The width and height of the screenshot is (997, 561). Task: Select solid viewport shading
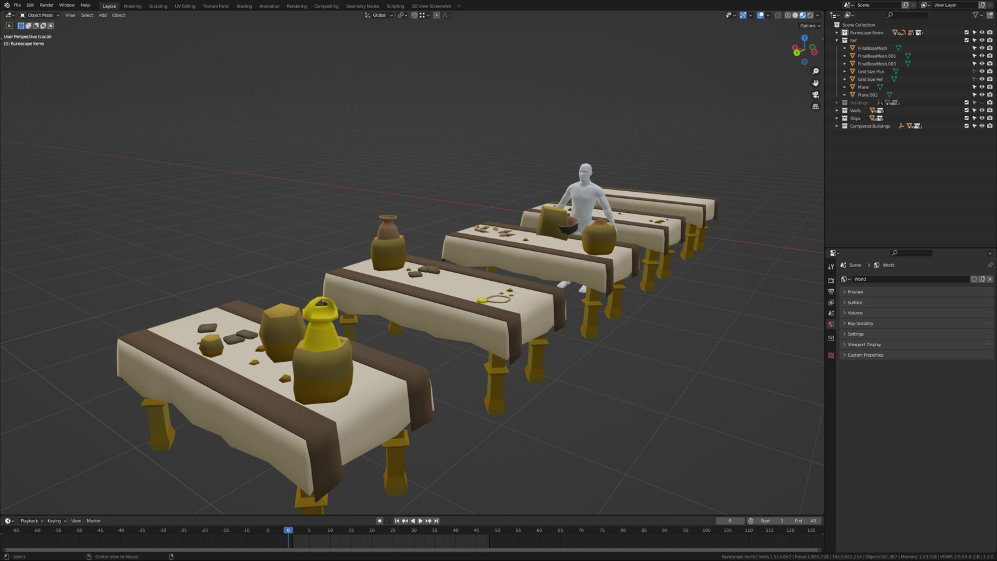point(795,15)
